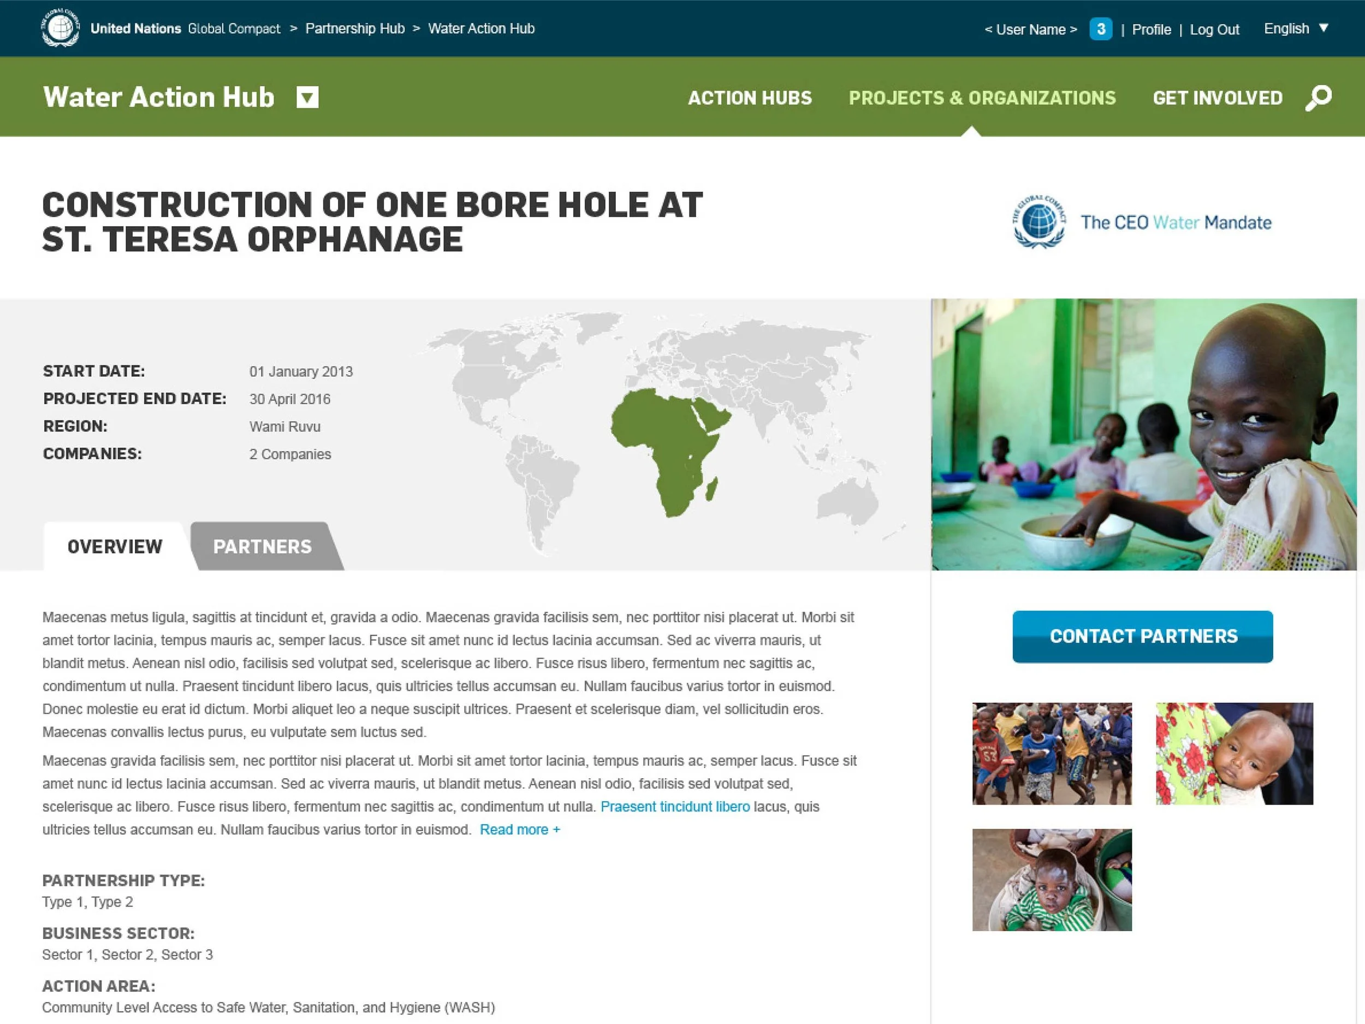Click the Action Area label

coord(99,986)
